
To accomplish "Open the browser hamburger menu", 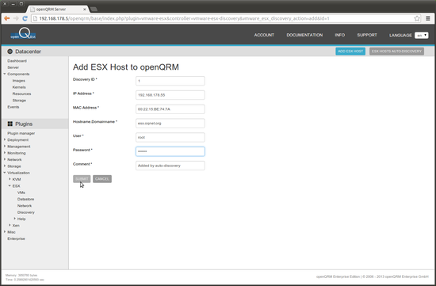I will coord(428,18).
